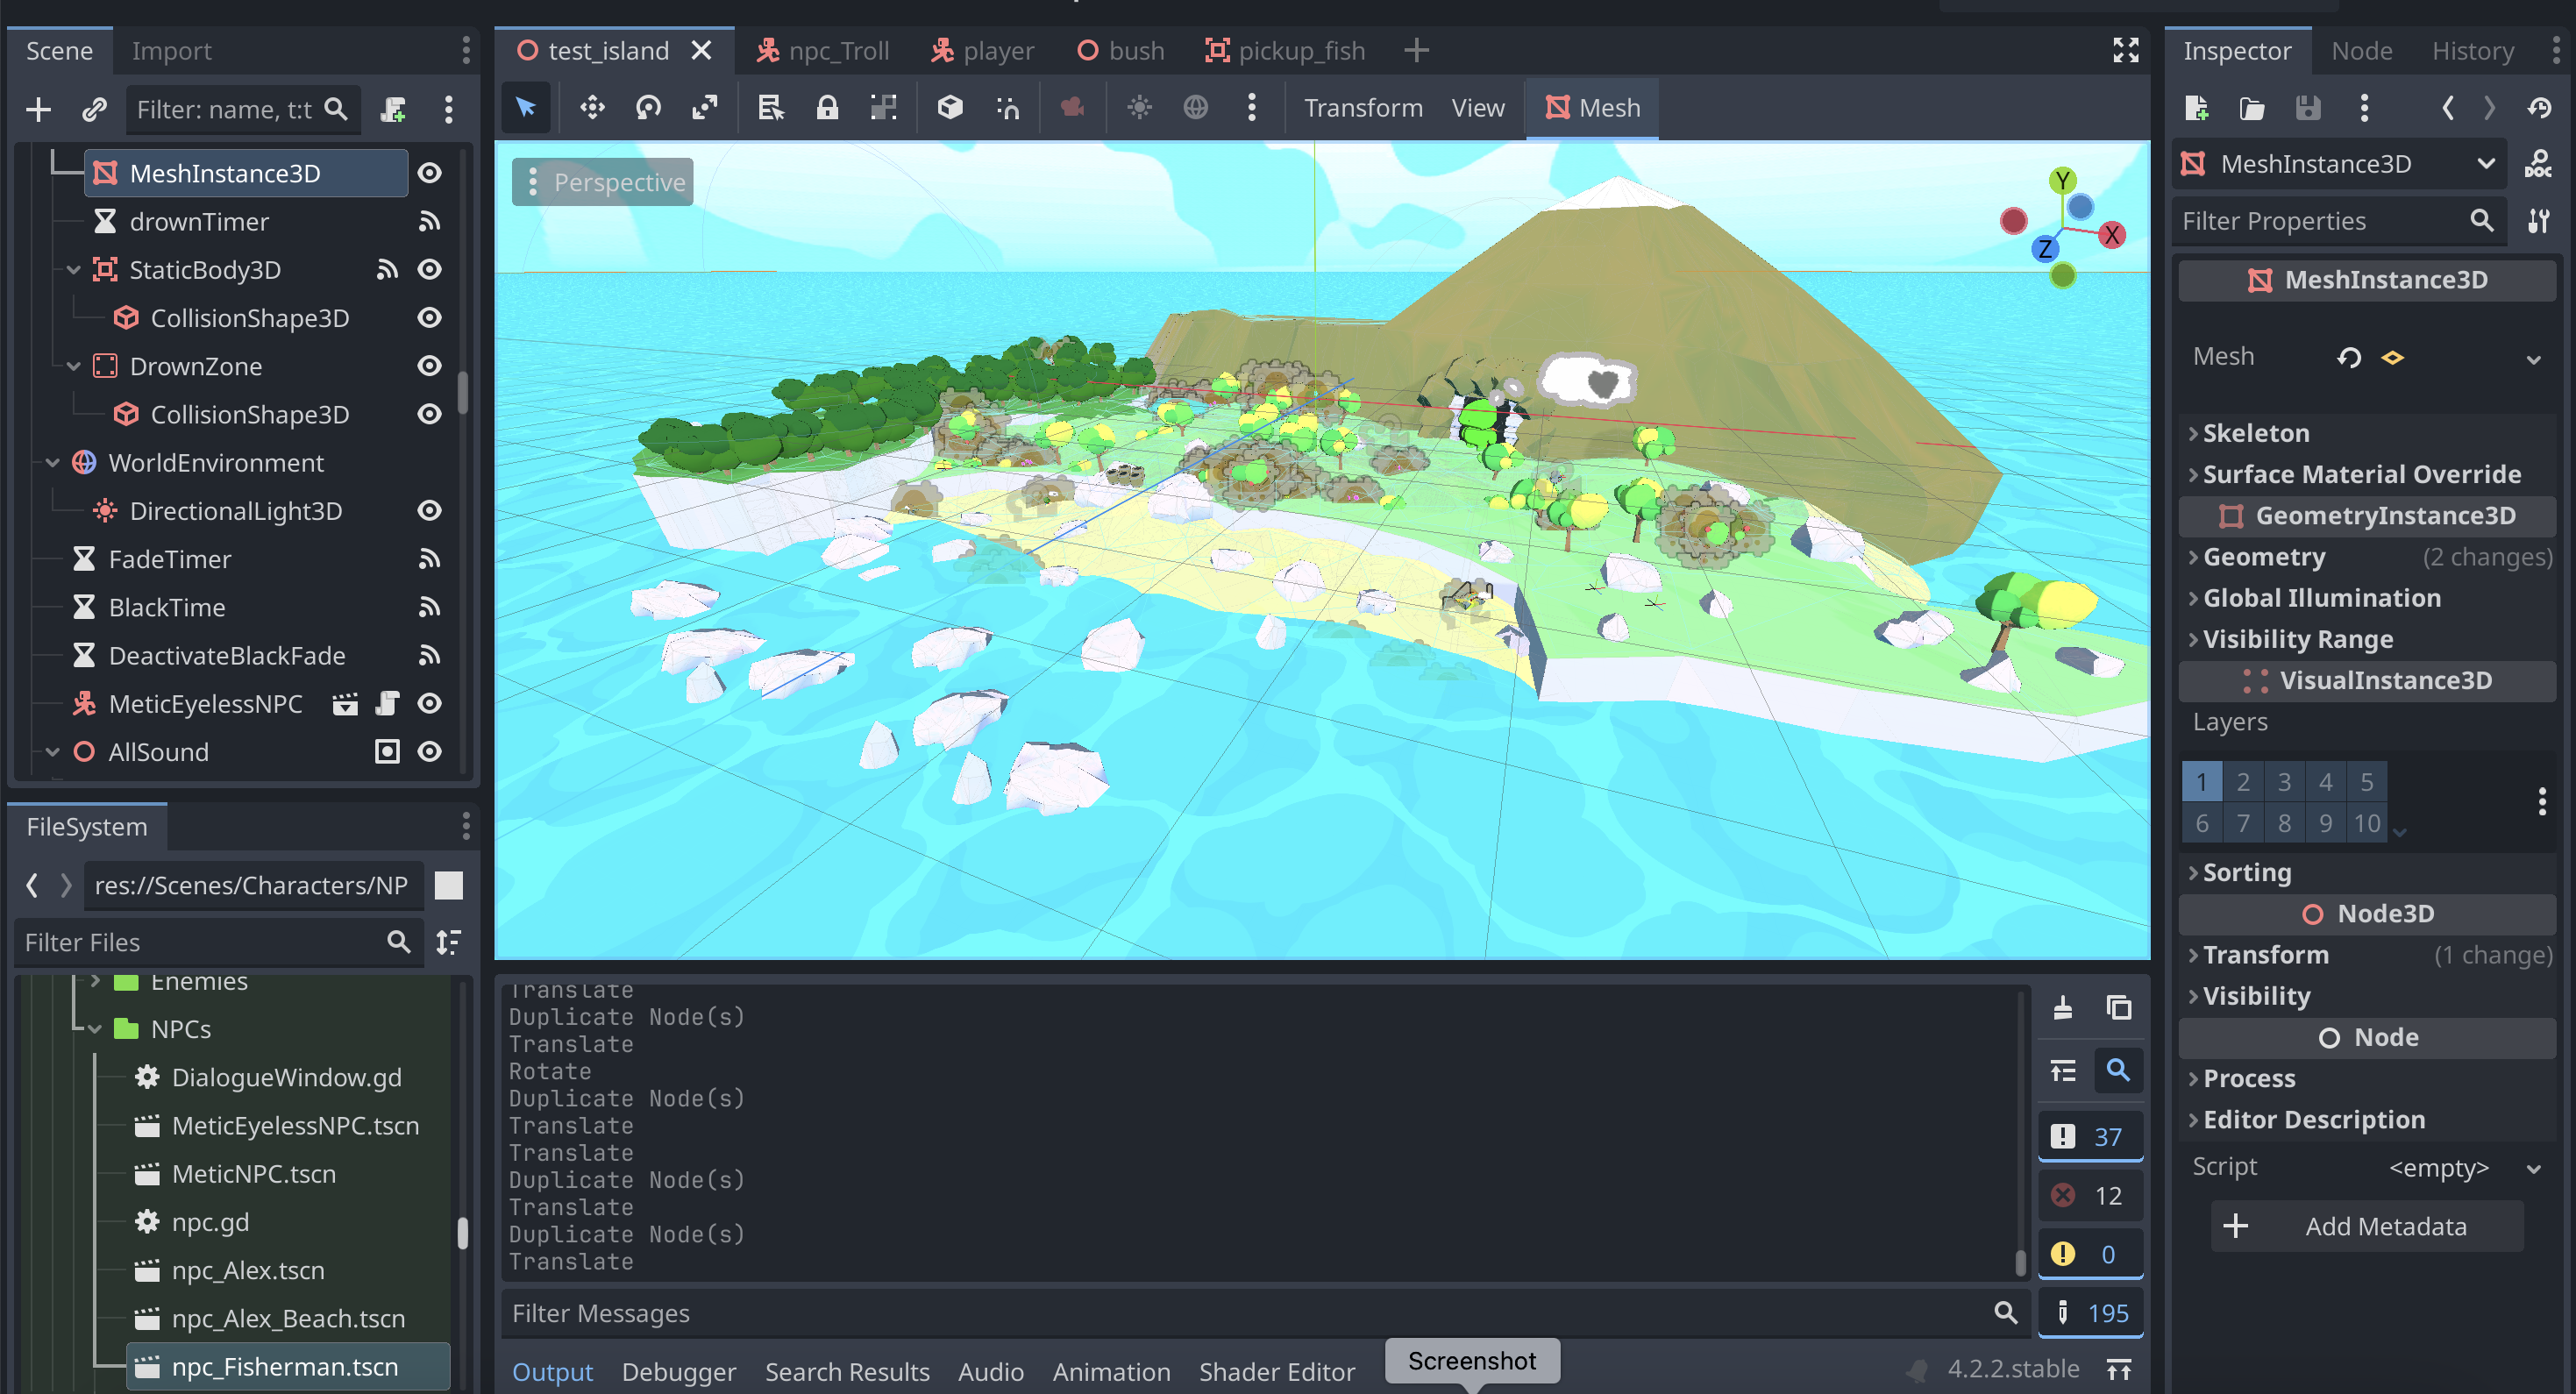Toggle Use Local Space cube icon

[949, 107]
